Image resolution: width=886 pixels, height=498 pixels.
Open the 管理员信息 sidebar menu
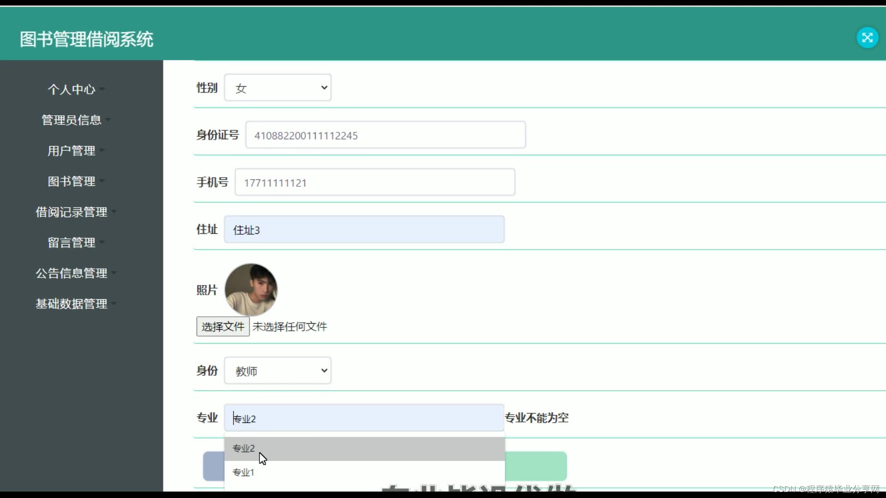pos(72,120)
